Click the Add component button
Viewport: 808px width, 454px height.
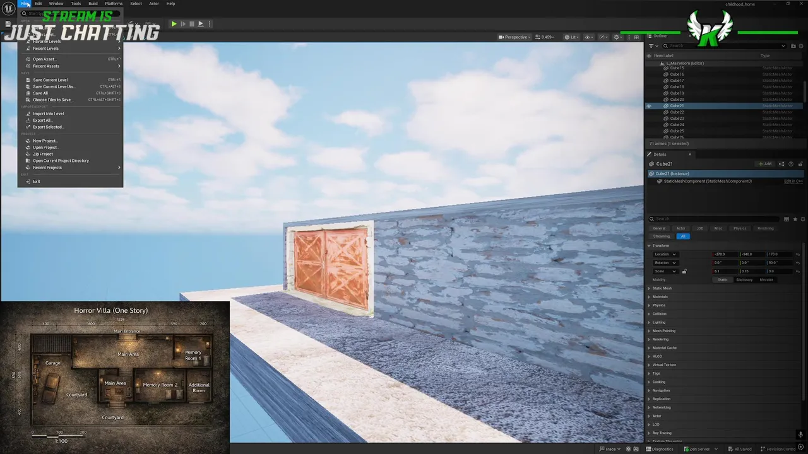pyautogui.click(x=765, y=164)
